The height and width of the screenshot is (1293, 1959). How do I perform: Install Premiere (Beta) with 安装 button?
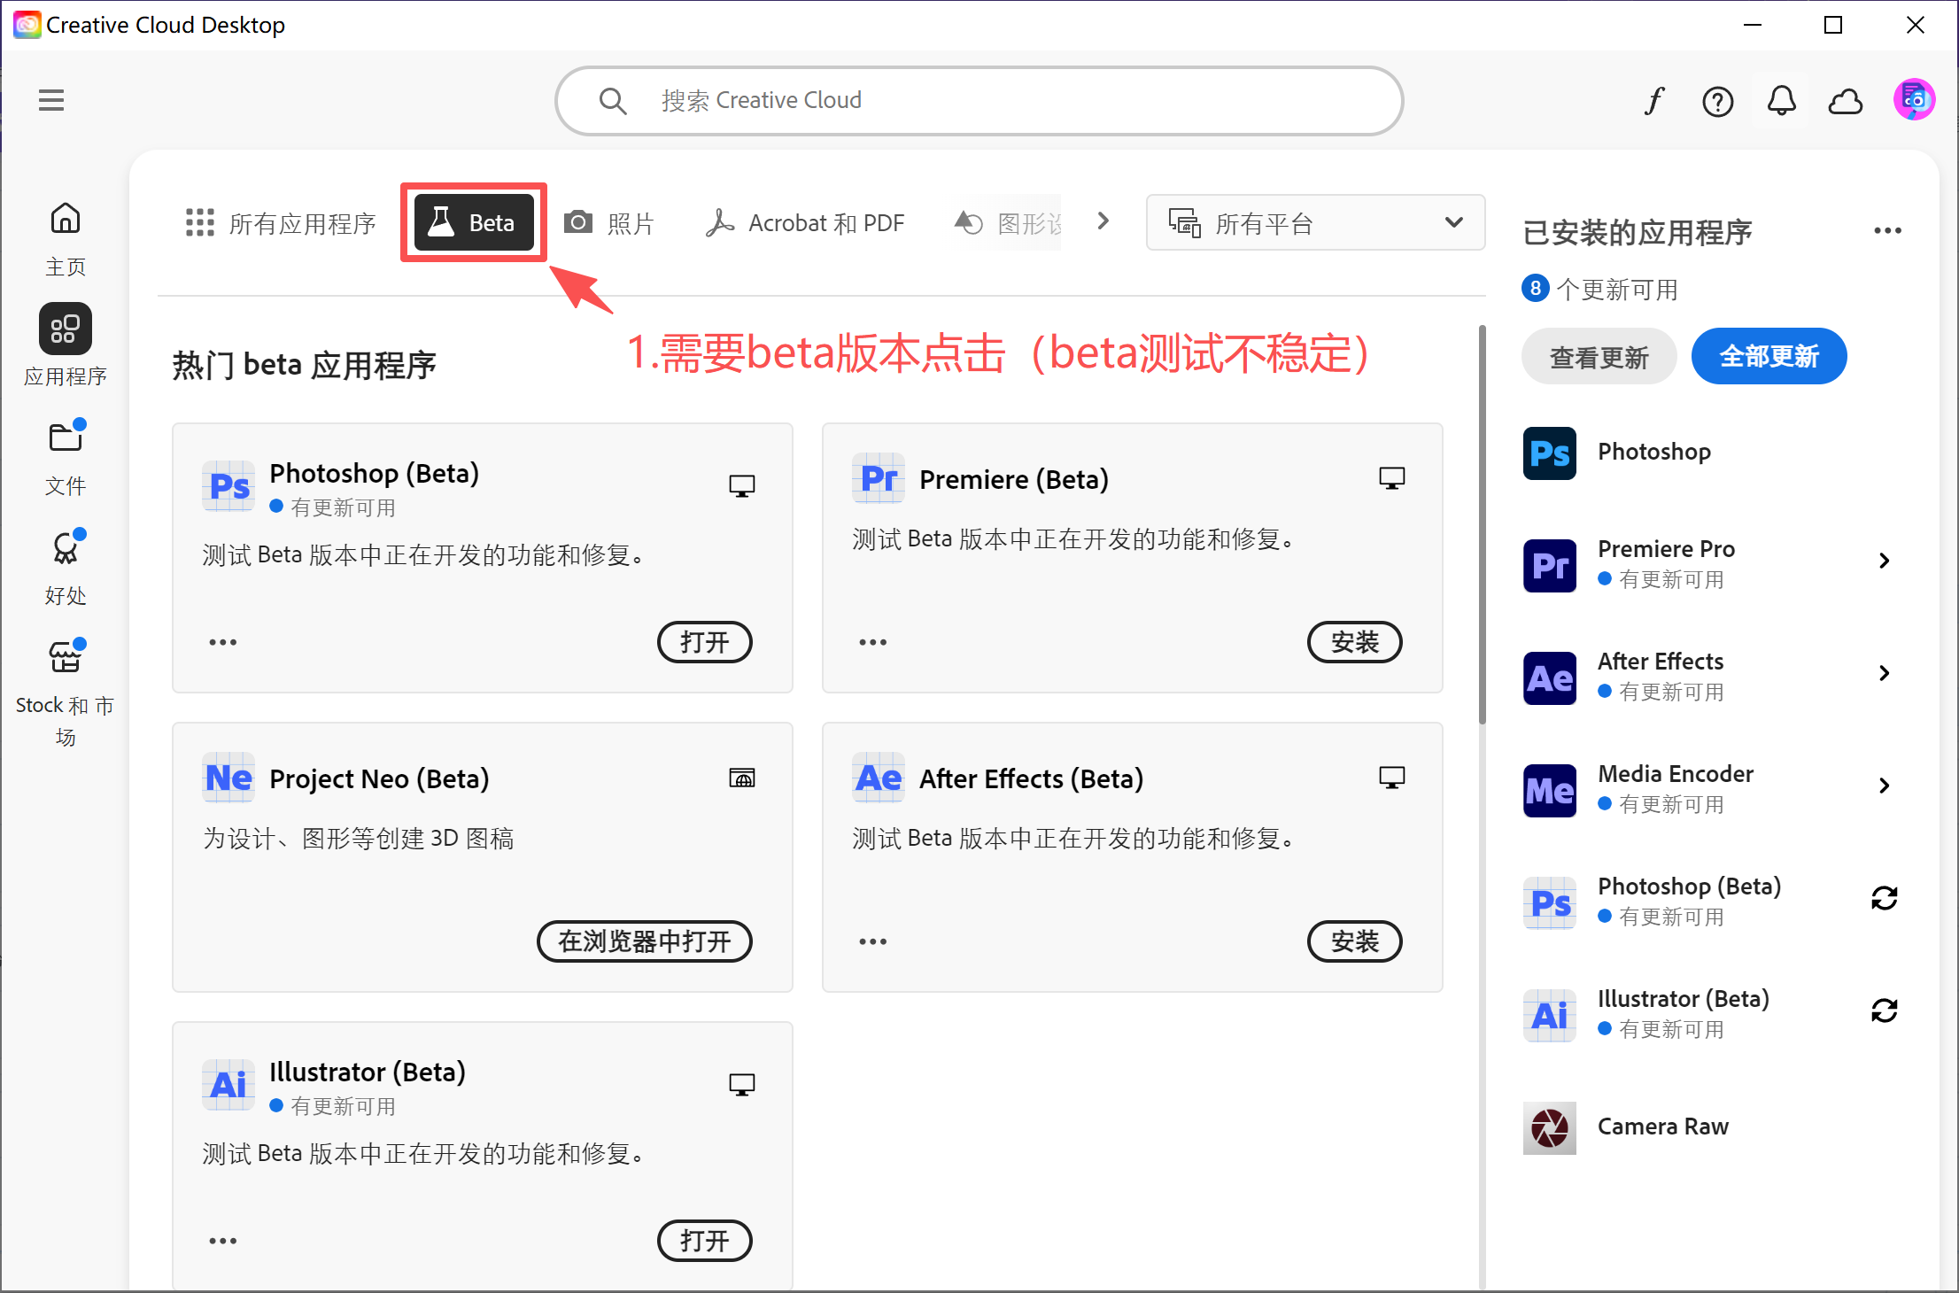coord(1354,642)
